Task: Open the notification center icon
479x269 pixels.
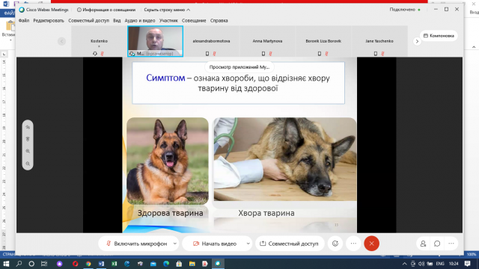Action: (x=467, y=264)
